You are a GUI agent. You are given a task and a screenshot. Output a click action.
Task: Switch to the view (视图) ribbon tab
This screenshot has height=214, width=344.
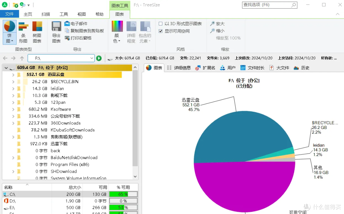[82, 14]
